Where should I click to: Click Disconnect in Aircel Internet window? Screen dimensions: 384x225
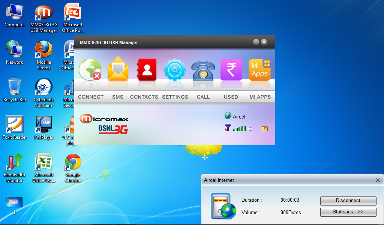pyautogui.click(x=348, y=201)
